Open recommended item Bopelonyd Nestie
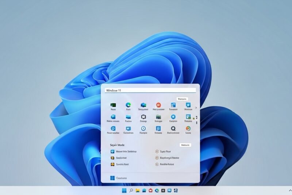 pos(167,158)
